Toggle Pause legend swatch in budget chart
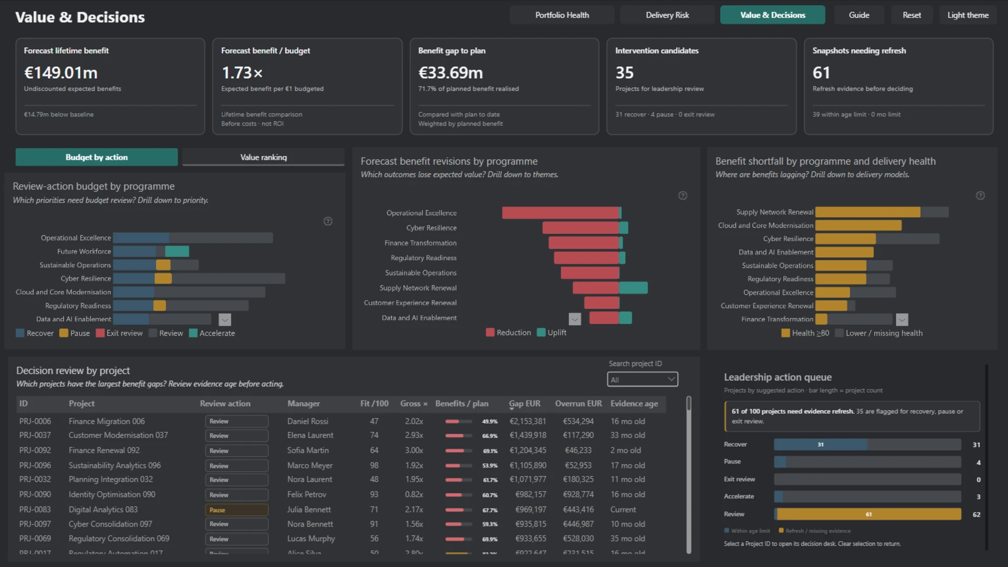The height and width of the screenshot is (567, 1008). click(64, 333)
